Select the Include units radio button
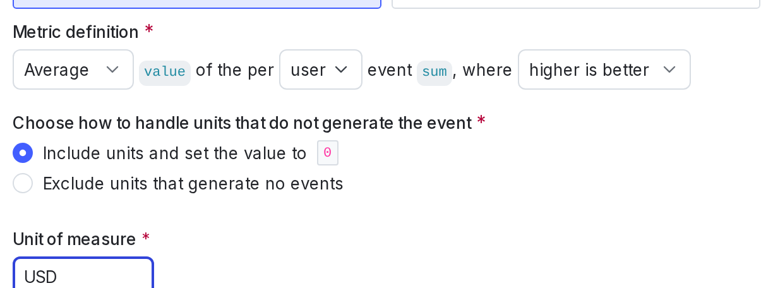Image resolution: width=773 pixels, height=288 pixels. (23, 153)
